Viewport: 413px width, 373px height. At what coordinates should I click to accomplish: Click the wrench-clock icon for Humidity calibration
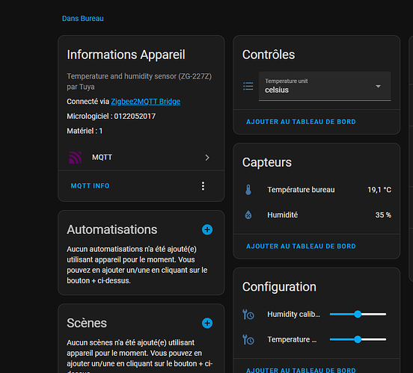coord(248,314)
